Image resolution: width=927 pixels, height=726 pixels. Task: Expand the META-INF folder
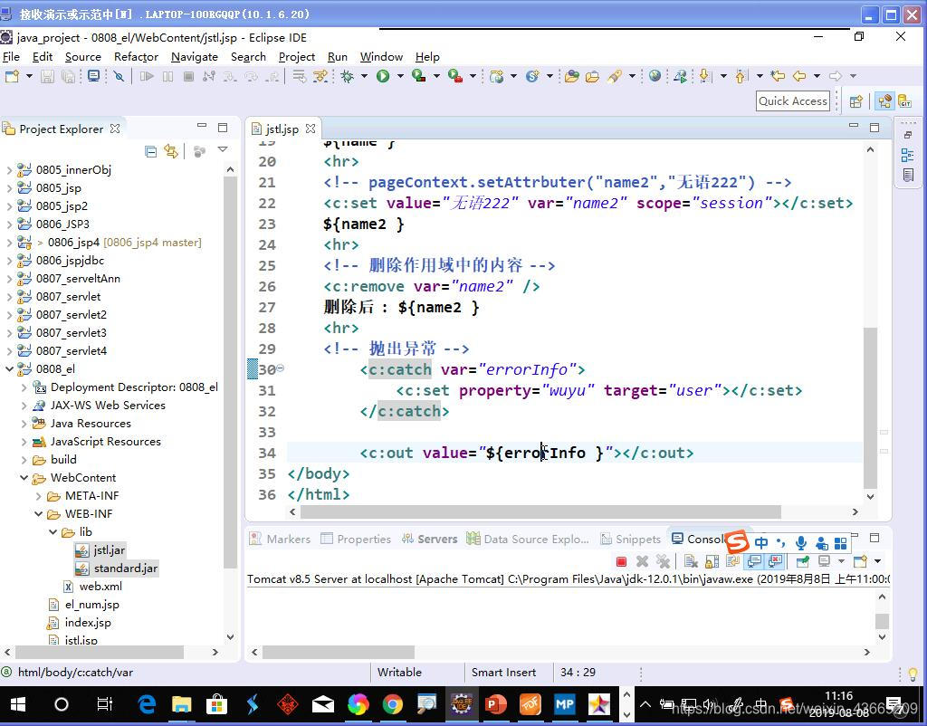click(x=38, y=496)
